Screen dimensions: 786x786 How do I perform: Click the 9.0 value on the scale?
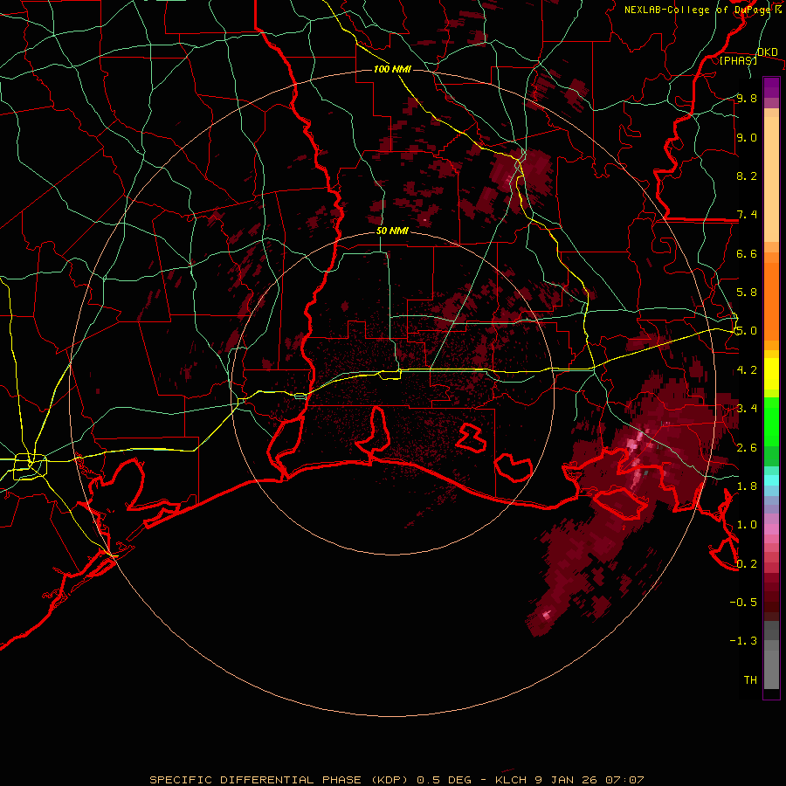click(747, 137)
